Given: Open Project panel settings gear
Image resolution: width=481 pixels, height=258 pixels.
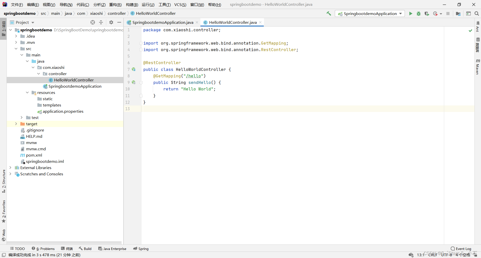Looking at the screenshot, I should (x=111, y=22).
